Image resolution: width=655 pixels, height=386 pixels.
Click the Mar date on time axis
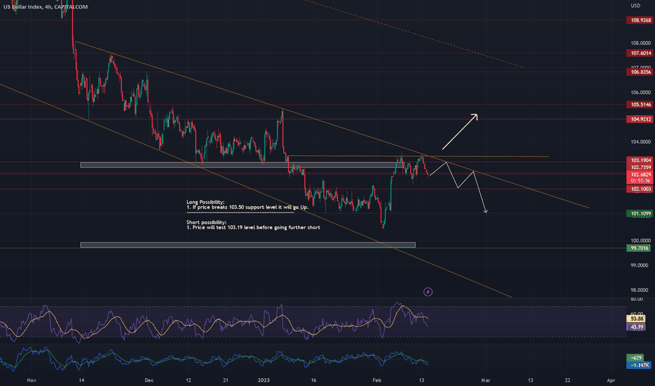point(486,380)
